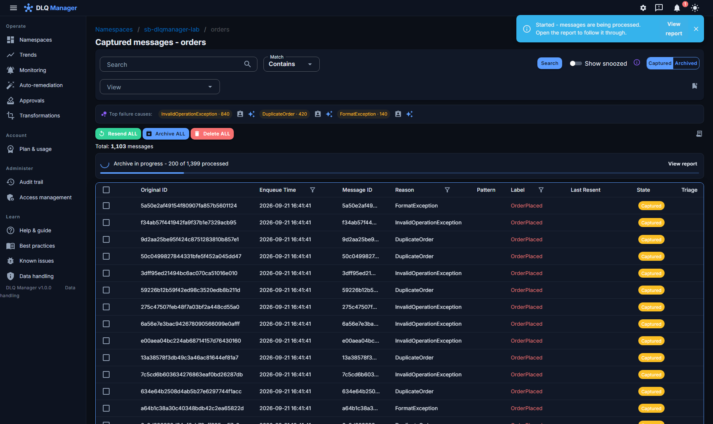Check the select-all checkbox in header
Screen dimensions: 713x424
point(106,190)
